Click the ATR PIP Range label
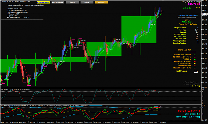This screenshot has width=208, height=124. (x=180, y=34)
